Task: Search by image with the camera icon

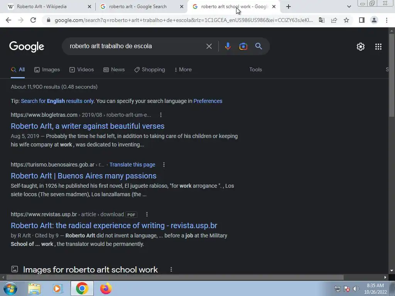Action: [x=243, y=46]
